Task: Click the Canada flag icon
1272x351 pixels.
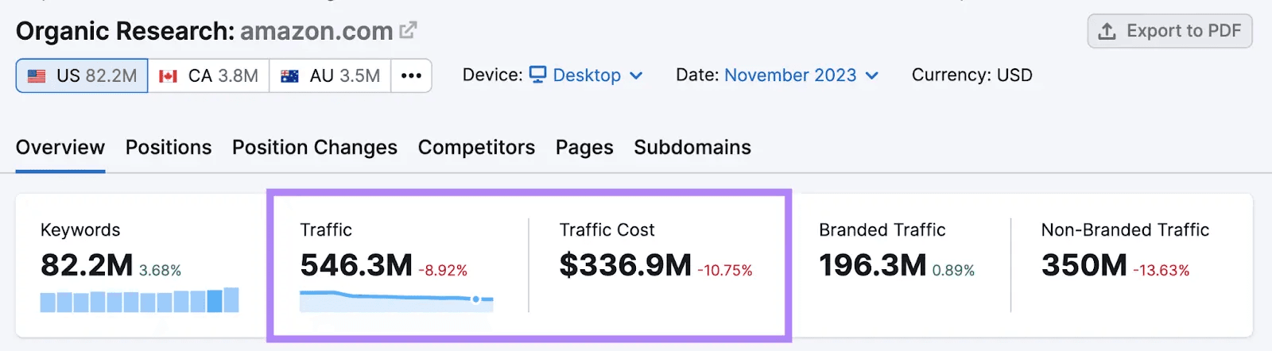Action: coord(168,76)
